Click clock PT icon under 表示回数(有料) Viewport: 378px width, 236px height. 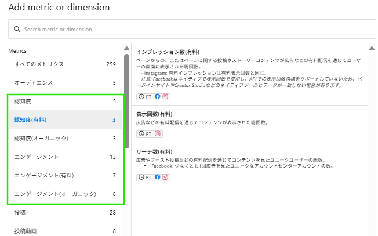pos(146,134)
